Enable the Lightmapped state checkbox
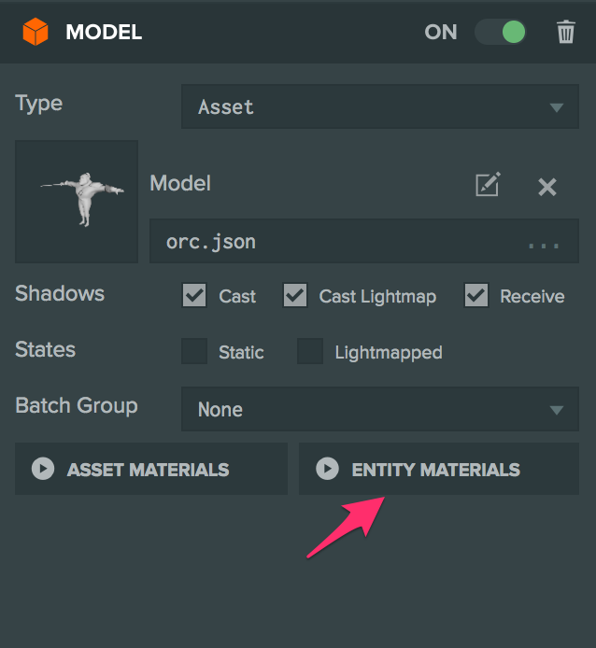 pos(310,351)
